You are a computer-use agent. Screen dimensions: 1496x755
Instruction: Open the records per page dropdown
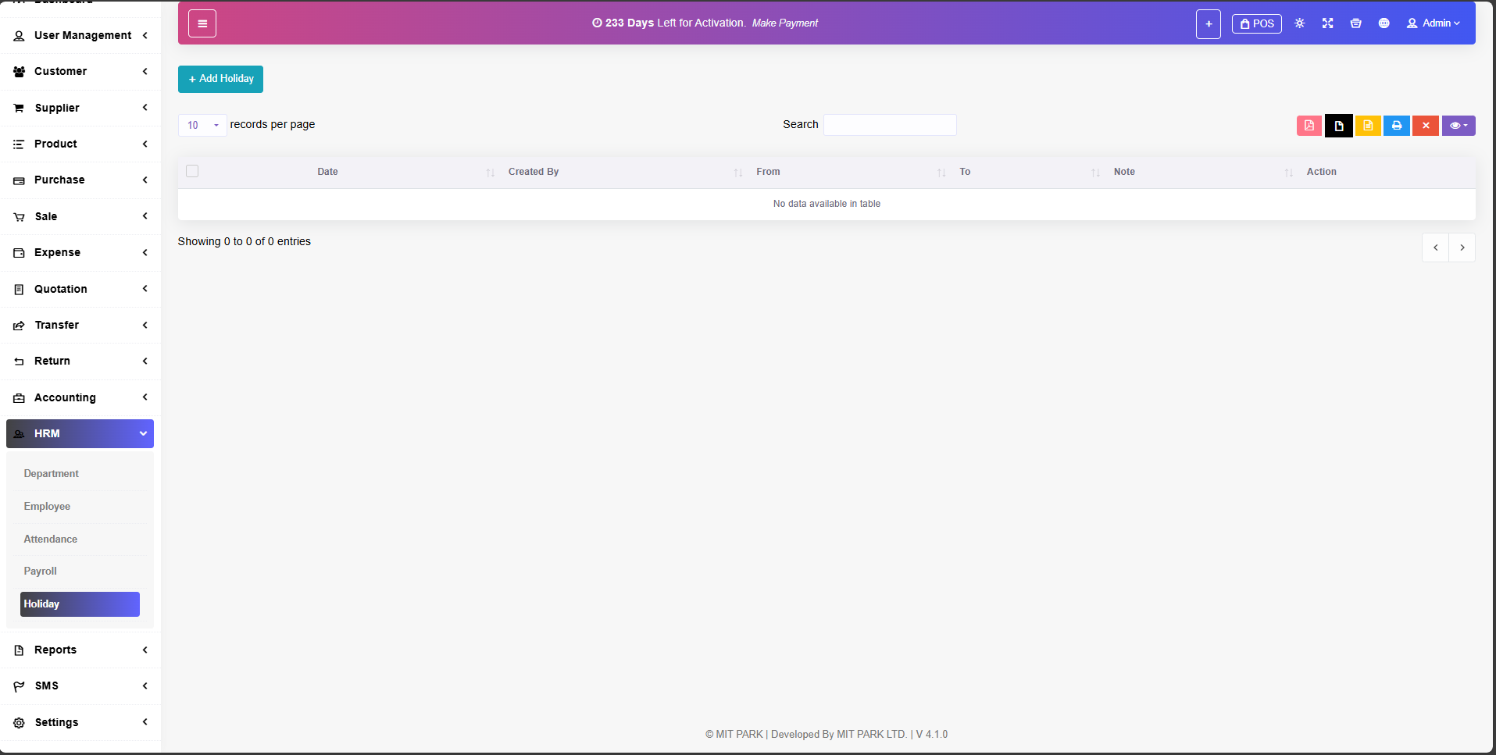(202, 125)
